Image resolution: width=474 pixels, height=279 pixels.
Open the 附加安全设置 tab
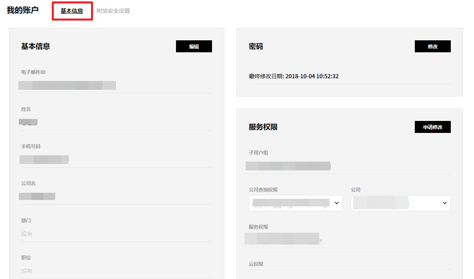[x=113, y=11]
